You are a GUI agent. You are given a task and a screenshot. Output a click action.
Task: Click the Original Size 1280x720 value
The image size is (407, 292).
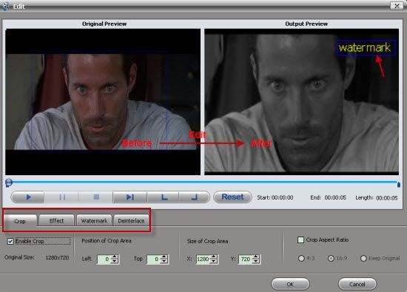pyautogui.click(x=57, y=257)
